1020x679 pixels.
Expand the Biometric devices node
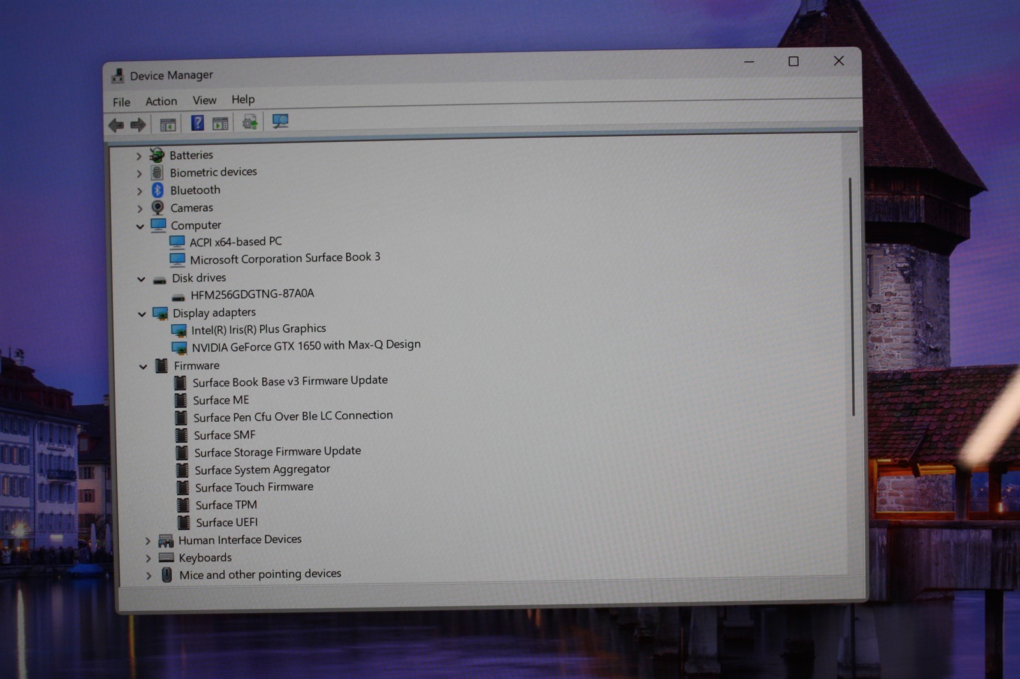(x=139, y=173)
